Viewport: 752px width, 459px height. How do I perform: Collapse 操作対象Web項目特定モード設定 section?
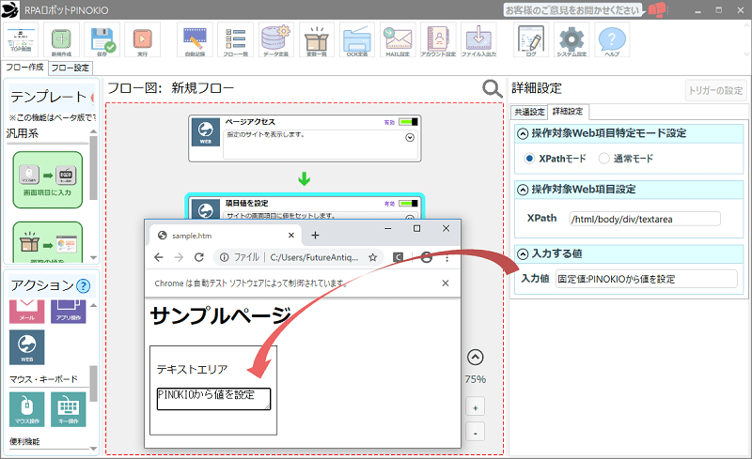523,133
